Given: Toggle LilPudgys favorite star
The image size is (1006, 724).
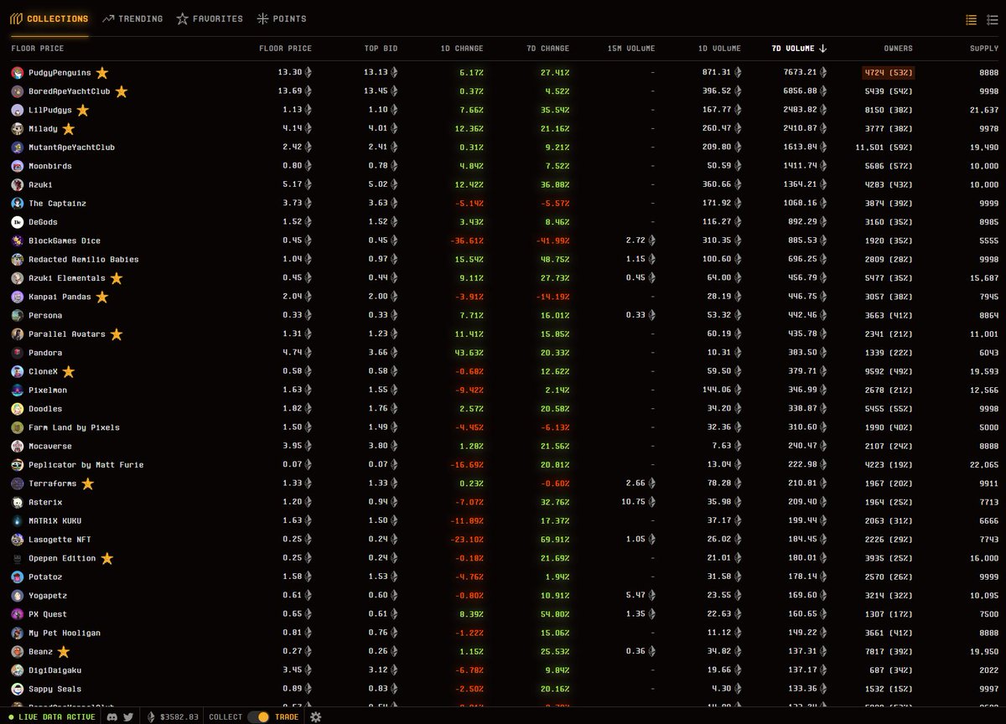Looking at the screenshot, I should click(x=82, y=110).
